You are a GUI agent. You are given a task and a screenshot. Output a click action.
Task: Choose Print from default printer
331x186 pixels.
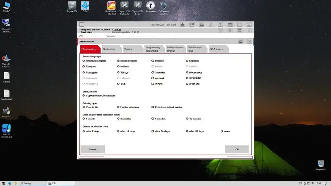153,107
